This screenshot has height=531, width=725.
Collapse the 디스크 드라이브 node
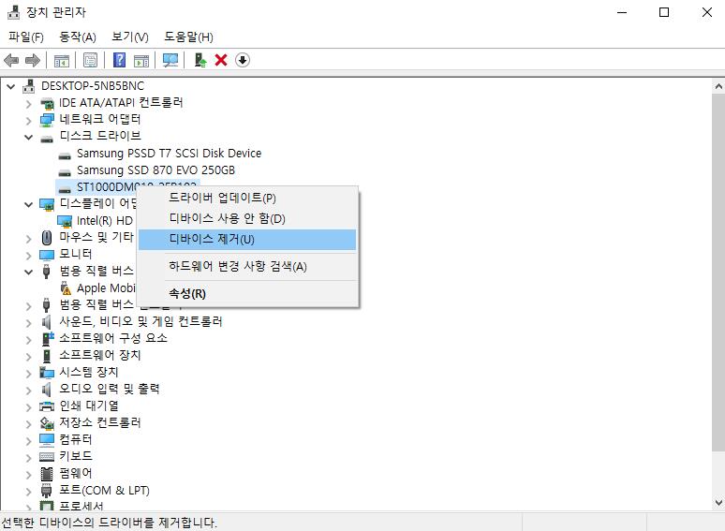[x=29, y=137]
